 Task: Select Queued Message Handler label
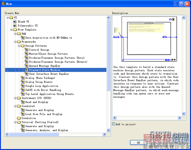click(45, 66)
